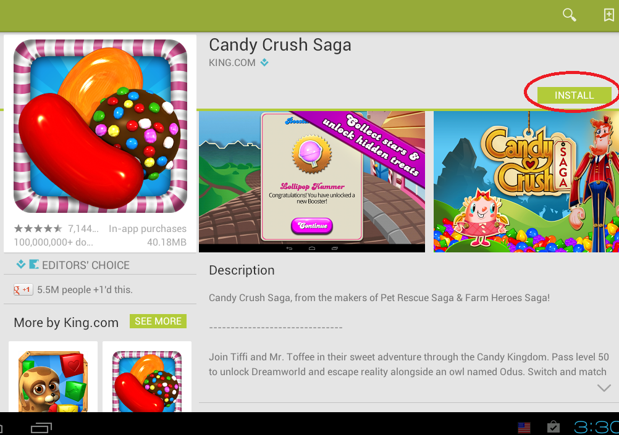Open the KING.COM developer link

tap(232, 63)
